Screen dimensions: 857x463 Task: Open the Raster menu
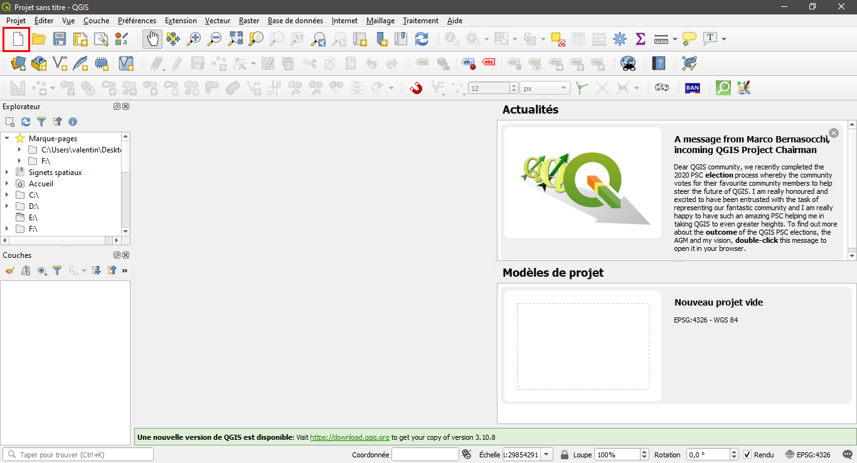(249, 21)
